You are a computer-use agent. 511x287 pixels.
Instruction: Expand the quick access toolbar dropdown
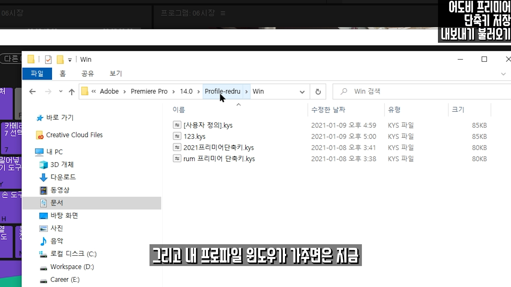[70, 60]
